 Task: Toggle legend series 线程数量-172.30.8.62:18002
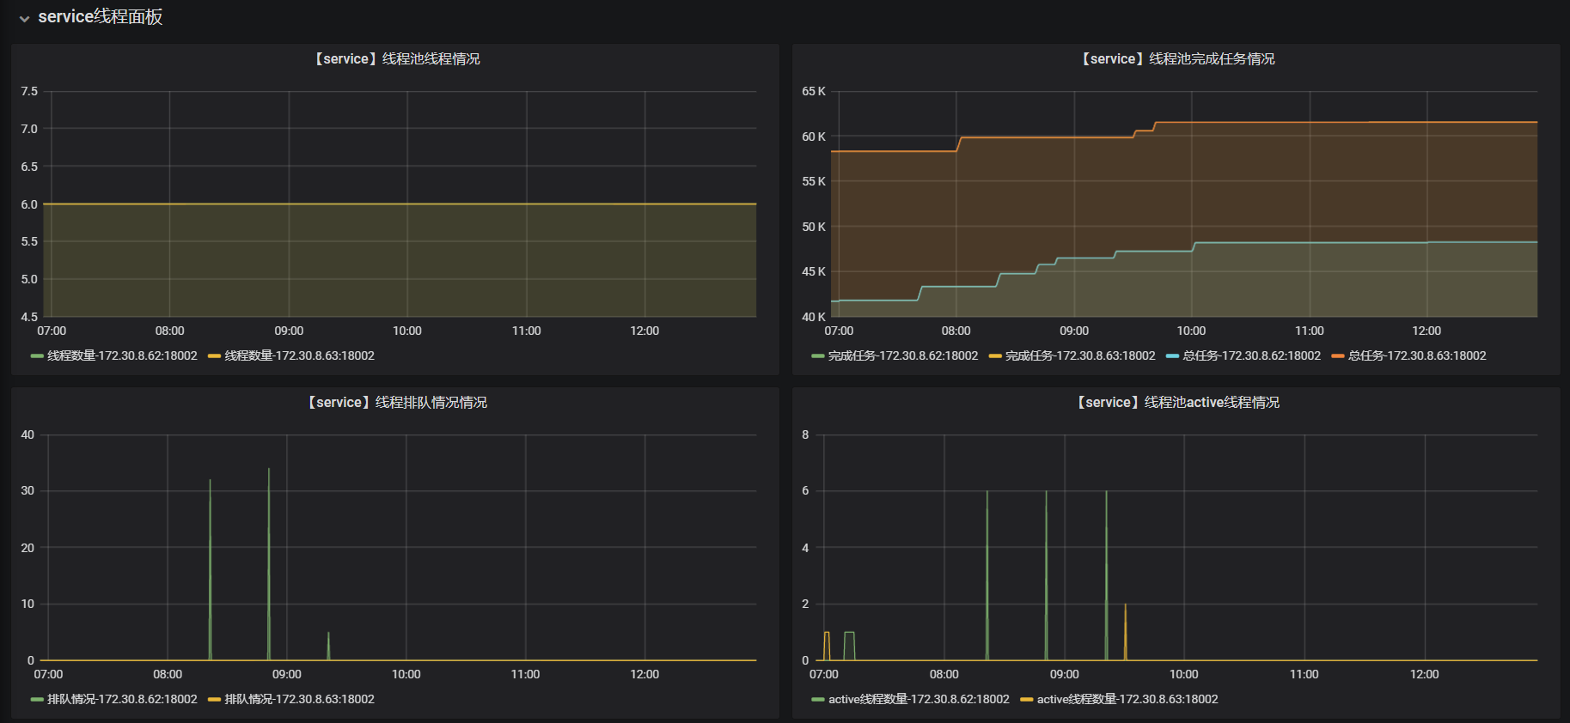coord(122,355)
